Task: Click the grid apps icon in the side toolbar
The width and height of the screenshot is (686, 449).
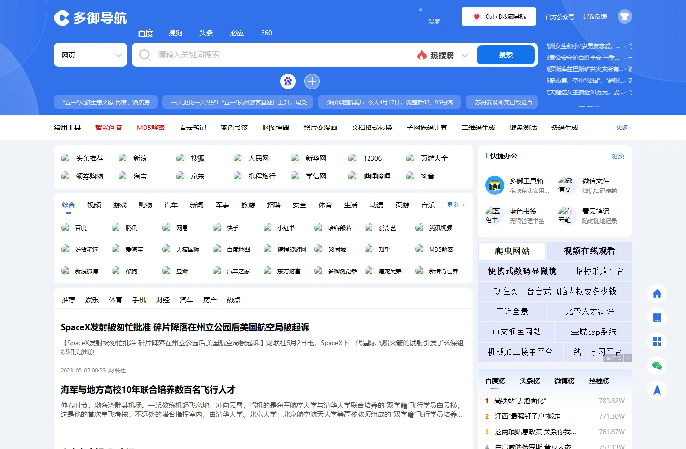Action: pyautogui.click(x=657, y=342)
